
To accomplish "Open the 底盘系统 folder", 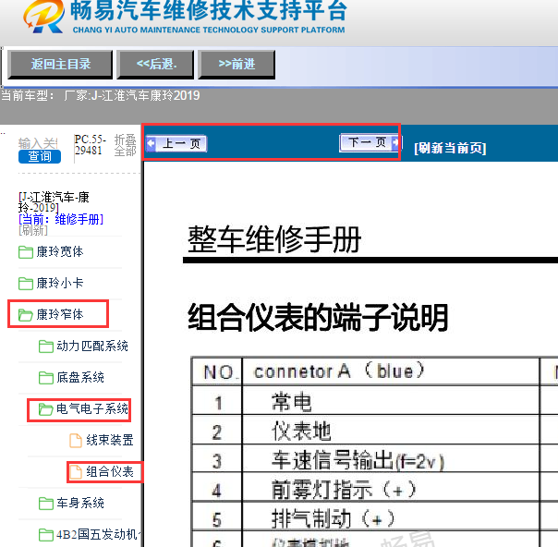I will 80,377.
